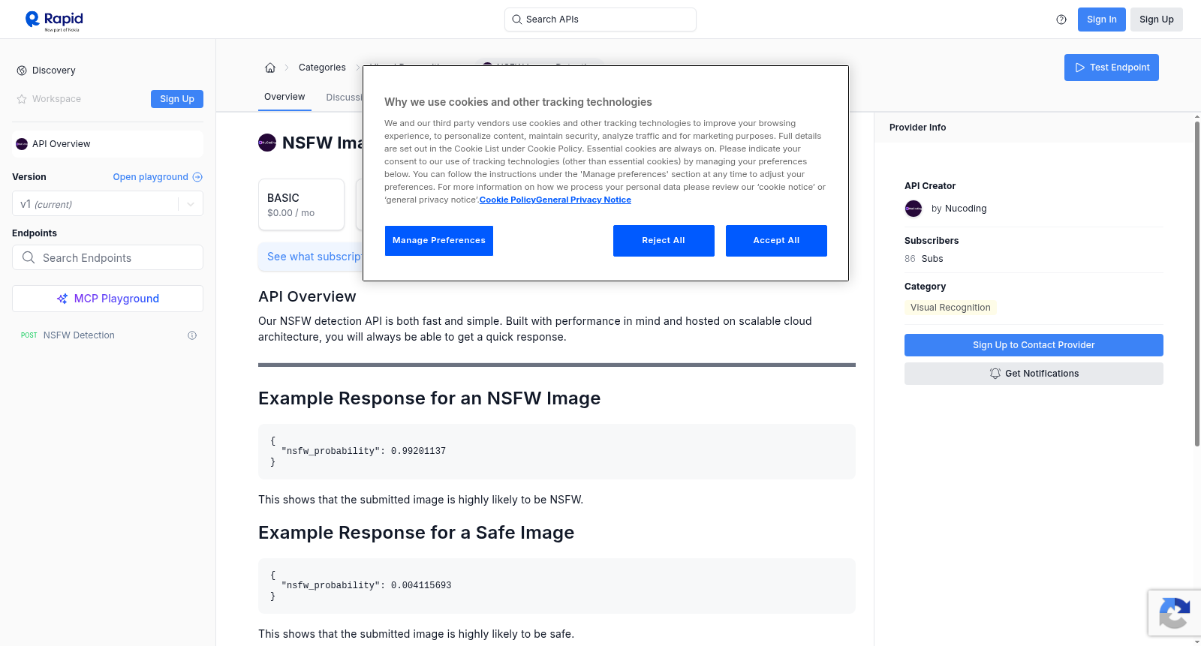Click Get Notifications
This screenshot has width=1201, height=646.
pyautogui.click(x=1034, y=374)
